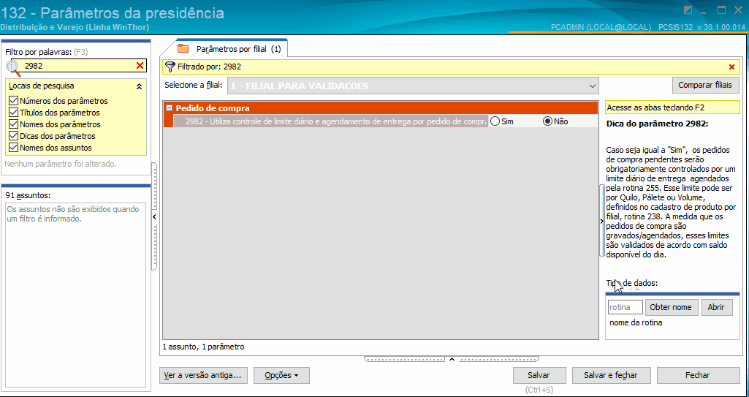The height and width of the screenshot is (397, 749).
Task: Click Salvar e fechar button
Action: (x=611, y=375)
